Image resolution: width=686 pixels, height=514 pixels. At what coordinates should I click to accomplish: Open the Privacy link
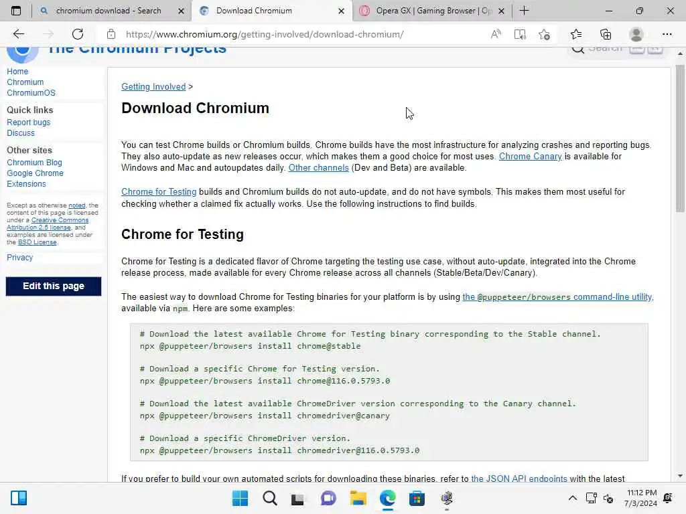point(19,258)
